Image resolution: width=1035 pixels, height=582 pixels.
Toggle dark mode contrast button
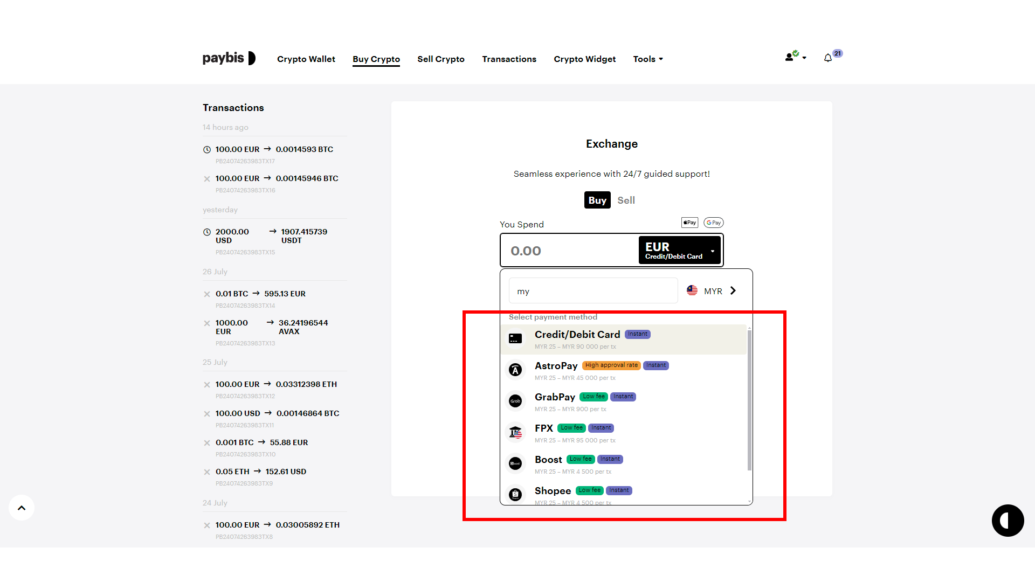pyautogui.click(x=1008, y=521)
